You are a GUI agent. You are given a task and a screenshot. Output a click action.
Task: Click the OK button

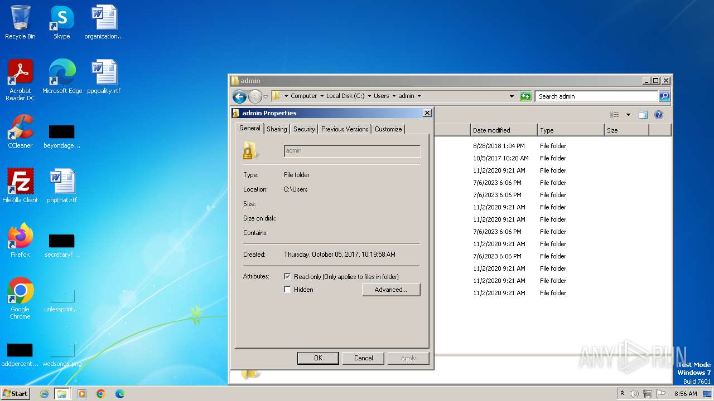tap(318, 358)
